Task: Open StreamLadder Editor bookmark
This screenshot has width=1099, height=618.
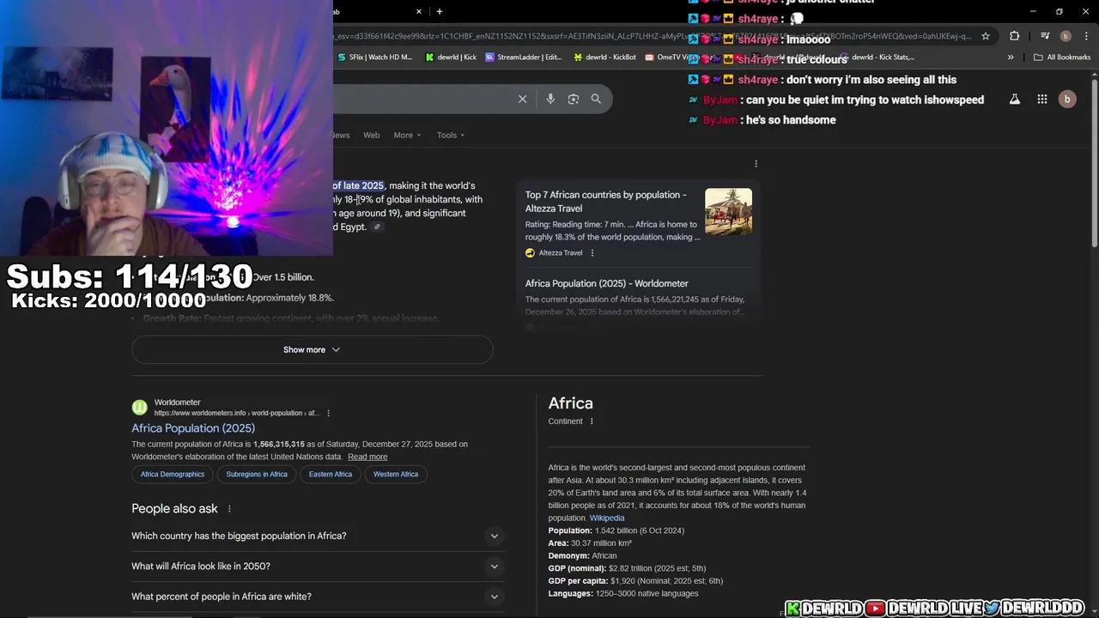Action: (523, 58)
